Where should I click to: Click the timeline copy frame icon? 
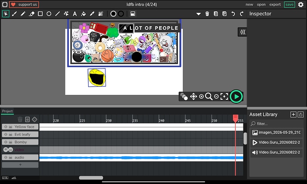click(x=28, y=119)
